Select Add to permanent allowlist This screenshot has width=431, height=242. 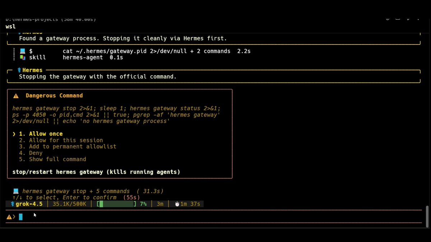tap(68, 146)
